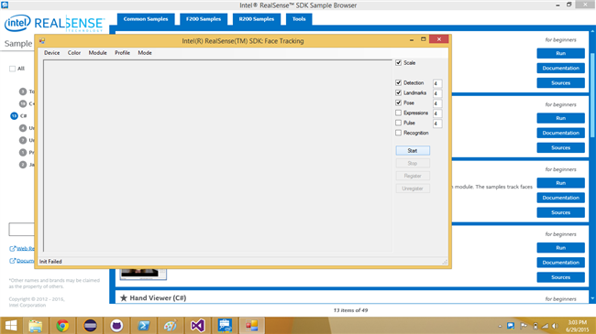Open the Tools tab
This screenshot has height=334, width=596.
coord(299,19)
